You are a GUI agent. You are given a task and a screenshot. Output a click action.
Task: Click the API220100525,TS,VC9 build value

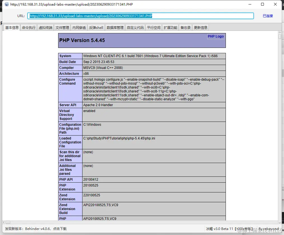[x=101, y=205]
